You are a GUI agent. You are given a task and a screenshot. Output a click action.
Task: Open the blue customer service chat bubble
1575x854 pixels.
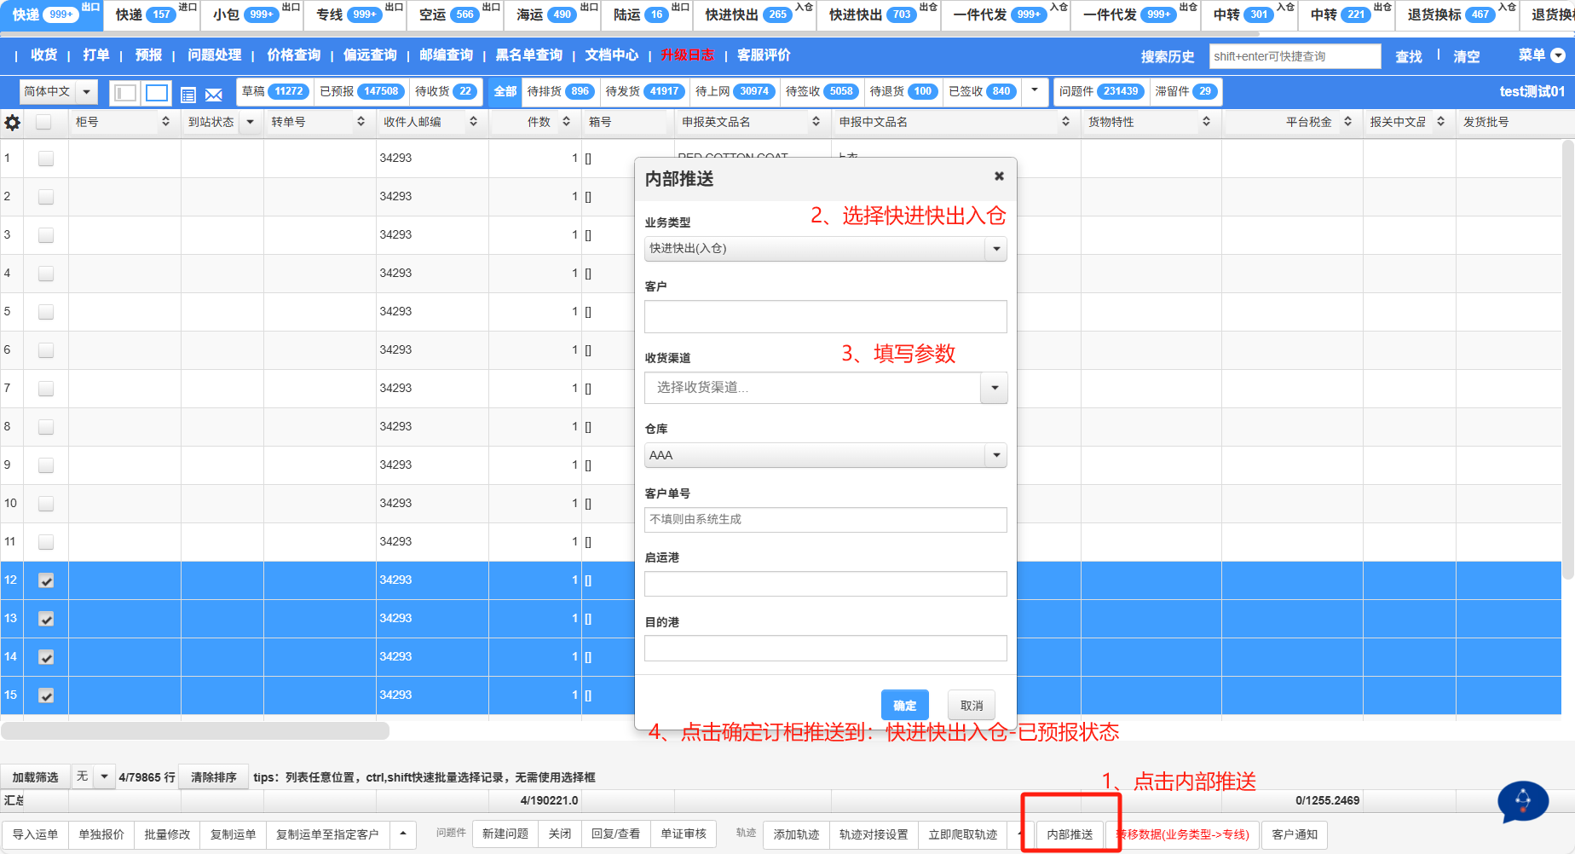[x=1522, y=801]
